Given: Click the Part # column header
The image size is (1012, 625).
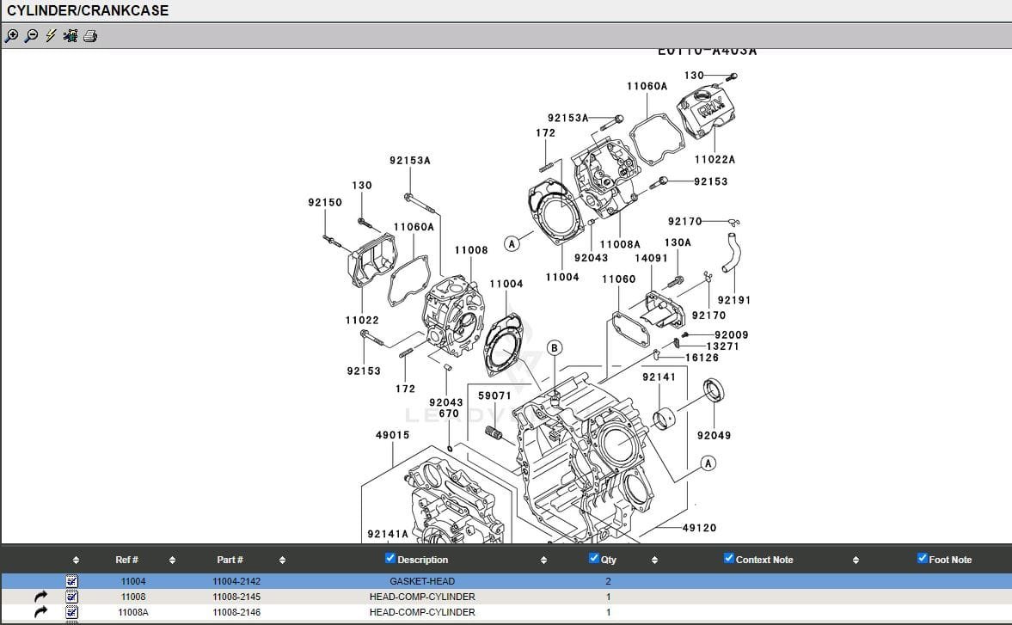Looking at the screenshot, I should click(230, 560).
